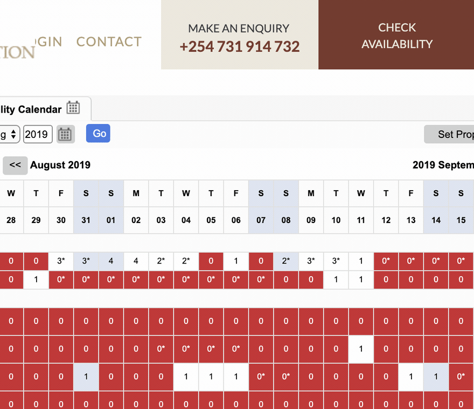Go to previous month with << button

pos(15,165)
